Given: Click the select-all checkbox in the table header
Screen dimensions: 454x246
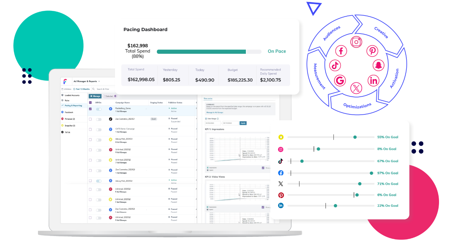Looking at the screenshot, I should (x=90, y=102).
